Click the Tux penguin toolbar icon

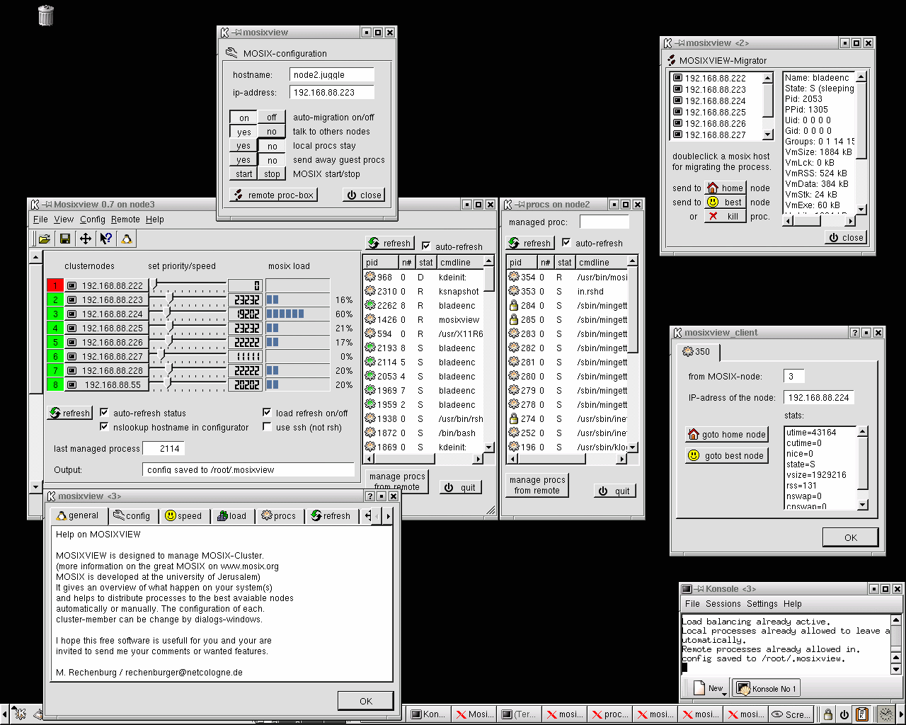point(126,239)
